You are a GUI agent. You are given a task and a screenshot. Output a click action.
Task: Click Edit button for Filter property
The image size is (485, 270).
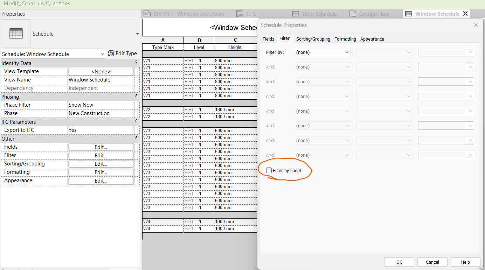click(x=101, y=155)
